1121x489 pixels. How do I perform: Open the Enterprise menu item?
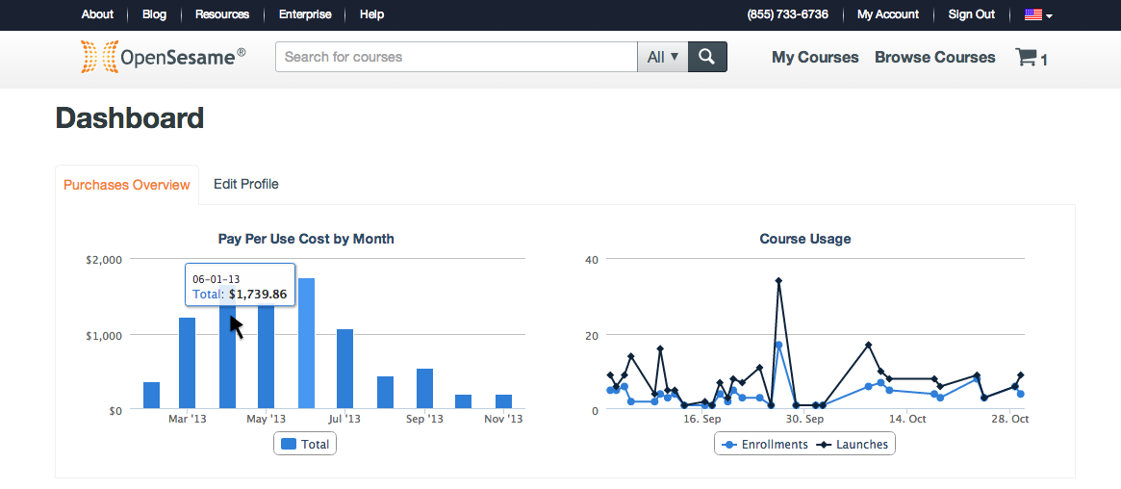click(x=305, y=14)
